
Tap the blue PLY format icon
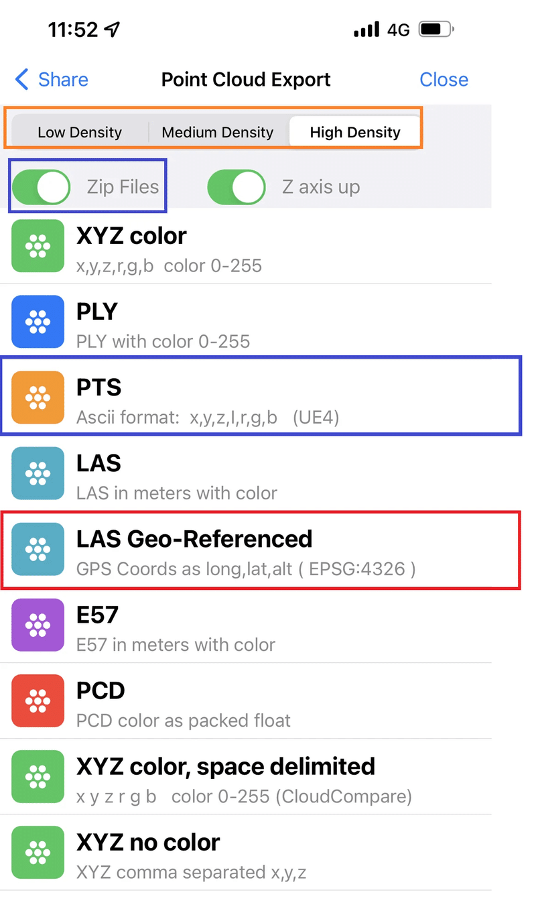point(38,322)
